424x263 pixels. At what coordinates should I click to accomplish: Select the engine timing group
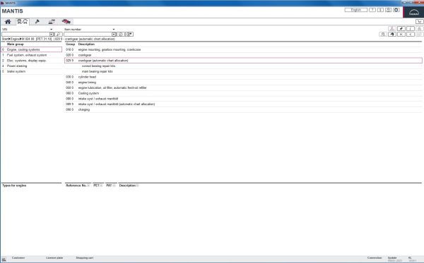[243, 82]
